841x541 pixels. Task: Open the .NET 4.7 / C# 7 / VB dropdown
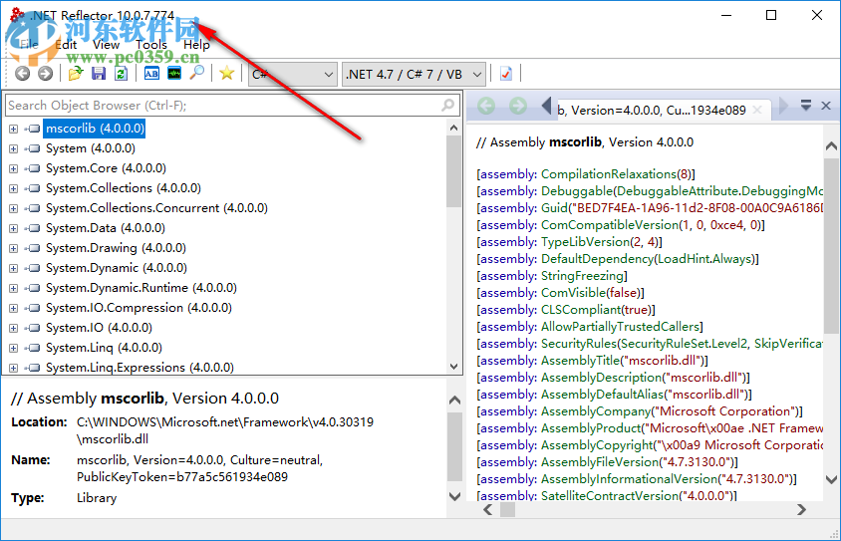415,74
